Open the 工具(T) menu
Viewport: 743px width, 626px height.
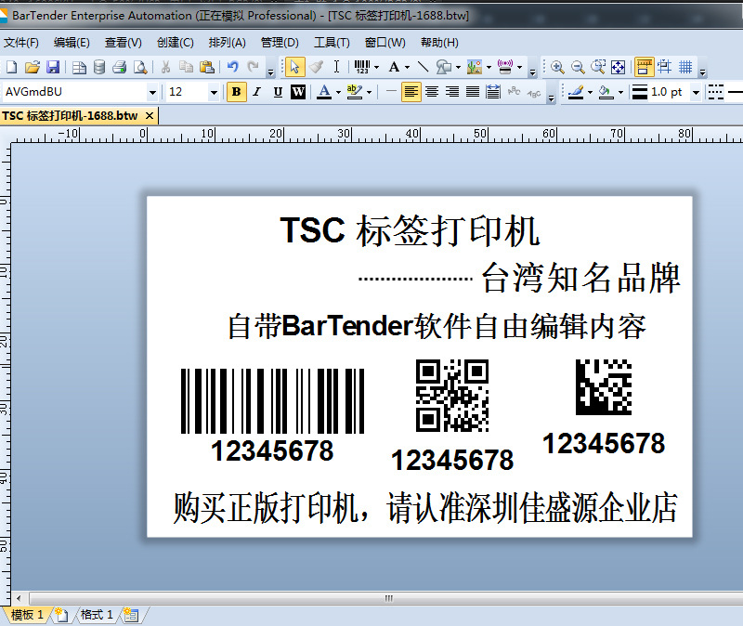(332, 43)
